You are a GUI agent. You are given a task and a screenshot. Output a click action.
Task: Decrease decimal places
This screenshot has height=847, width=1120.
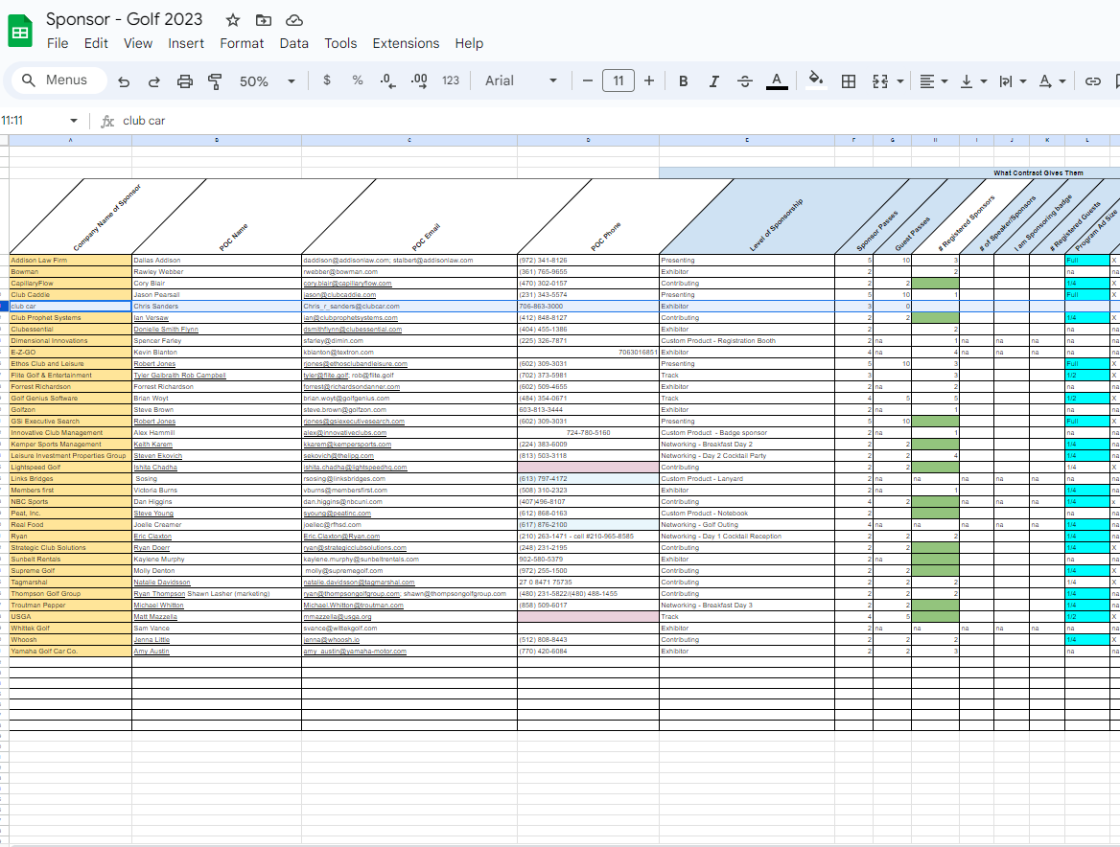click(x=387, y=81)
